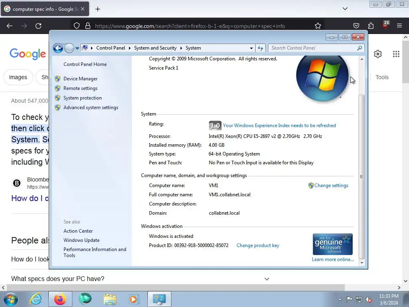Click the red extension icon with badge 21

coord(385,25)
